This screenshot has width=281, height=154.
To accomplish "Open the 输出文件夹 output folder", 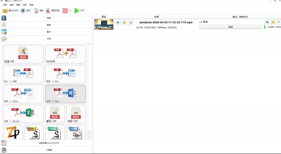I will tap(11, 11).
